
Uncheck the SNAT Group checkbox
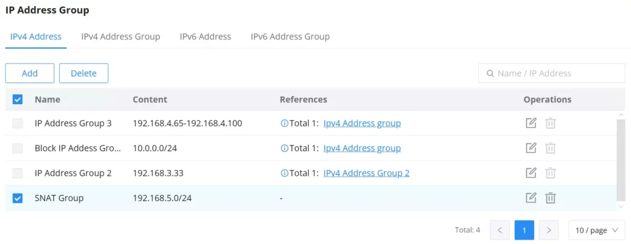point(17,198)
